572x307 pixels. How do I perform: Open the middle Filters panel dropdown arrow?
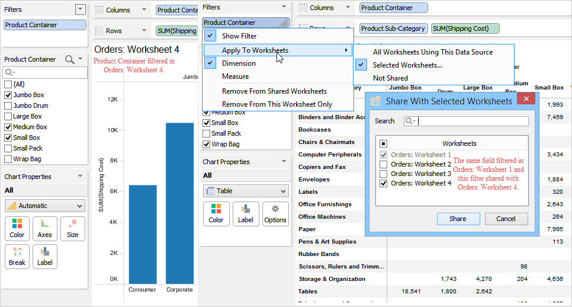click(x=284, y=7)
